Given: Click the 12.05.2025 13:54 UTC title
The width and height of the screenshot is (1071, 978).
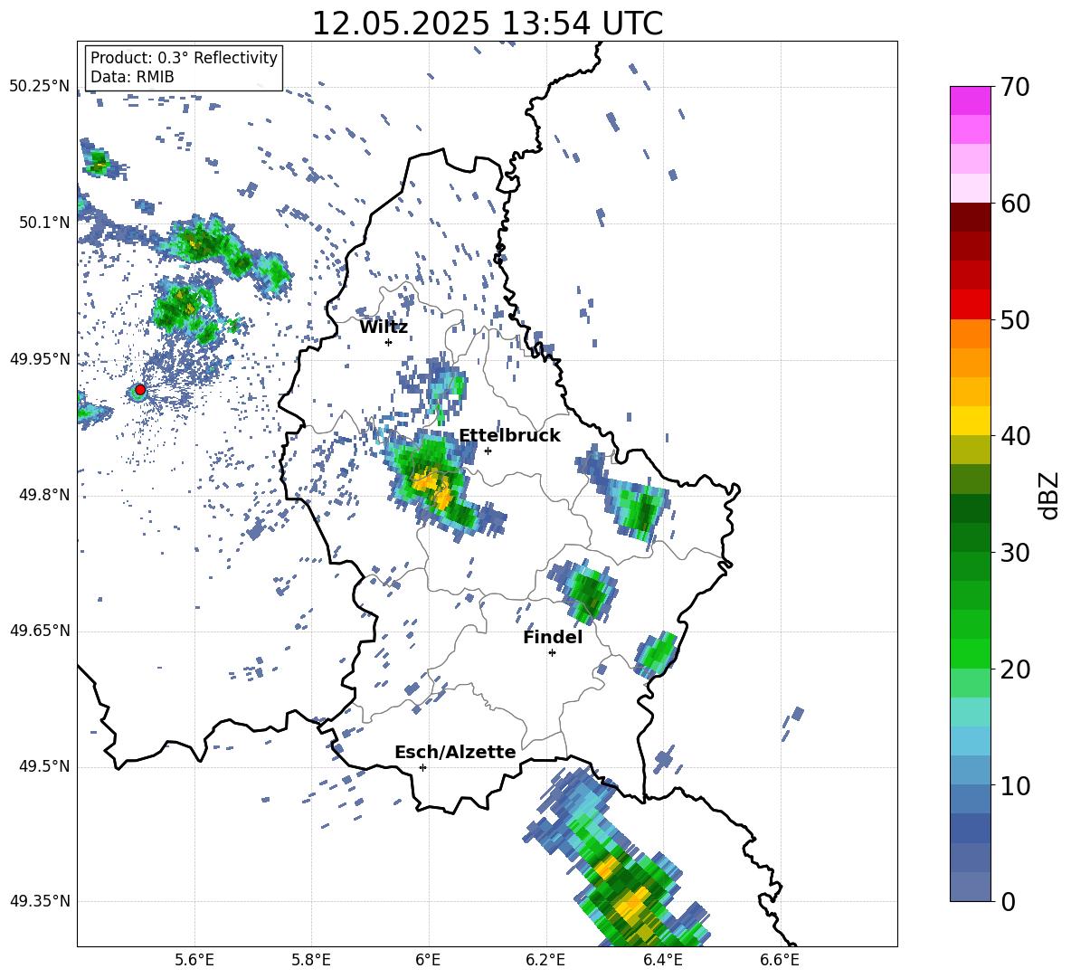Looking at the screenshot, I should (488, 24).
